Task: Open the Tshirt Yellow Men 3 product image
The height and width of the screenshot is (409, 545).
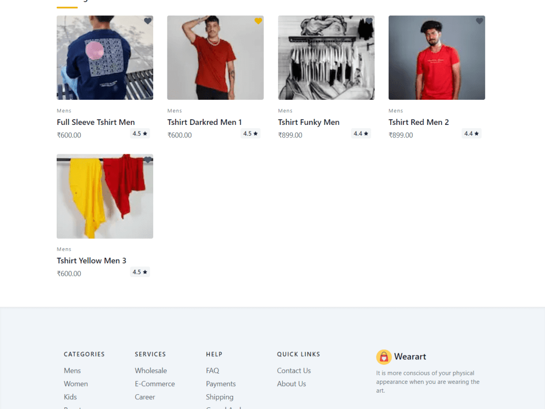Action: 105,196
